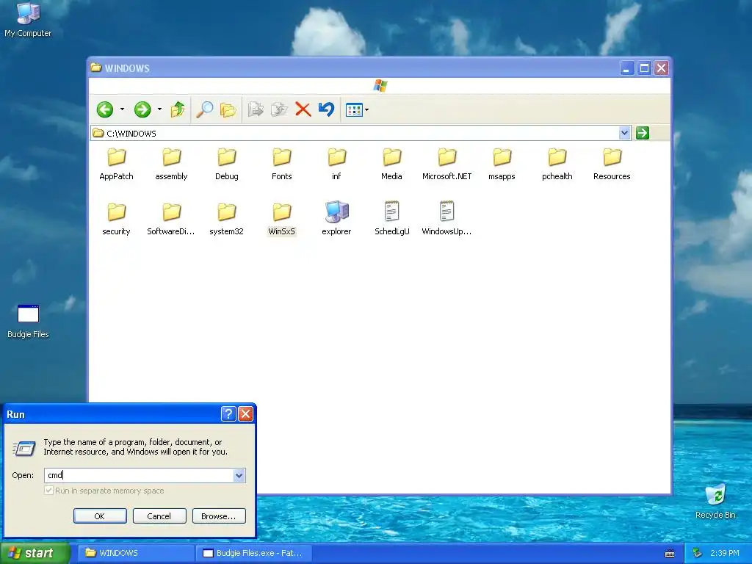Image resolution: width=752 pixels, height=564 pixels.
Task: Click the red Delete X icon
Action: [303, 110]
